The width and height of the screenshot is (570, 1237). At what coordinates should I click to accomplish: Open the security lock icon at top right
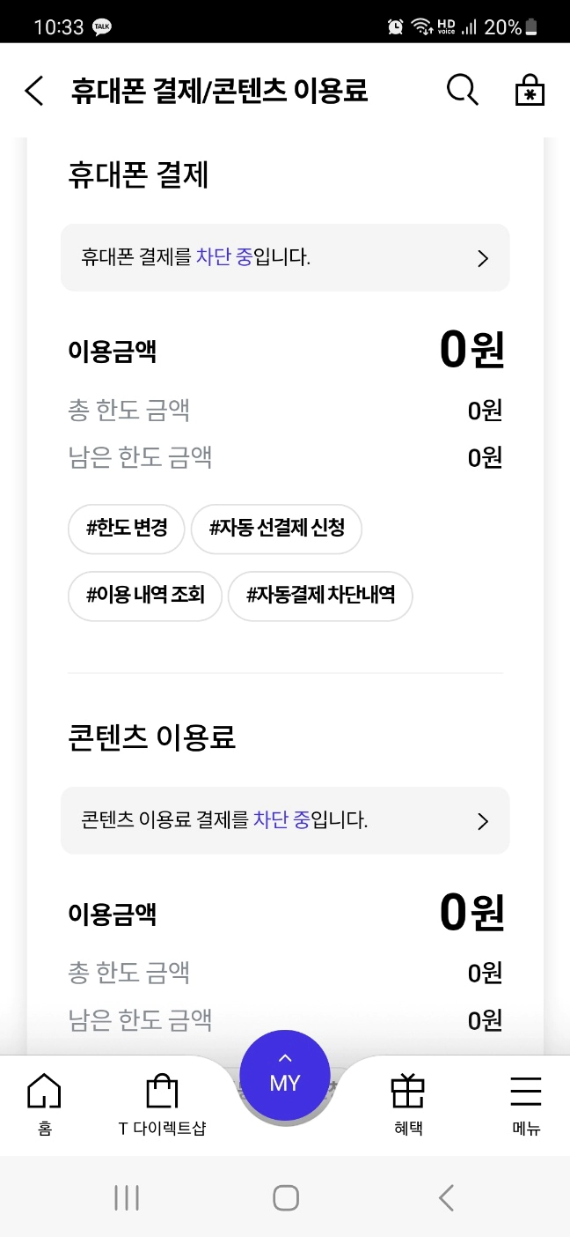click(x=529, y=89)
